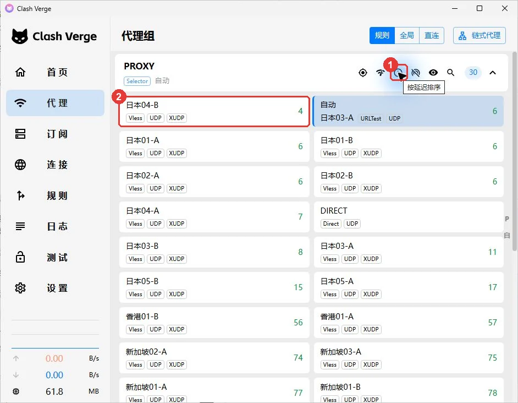The image size is (518, 403).
Task: Open the 日志 logs page
Action: [x=55, y=226]
